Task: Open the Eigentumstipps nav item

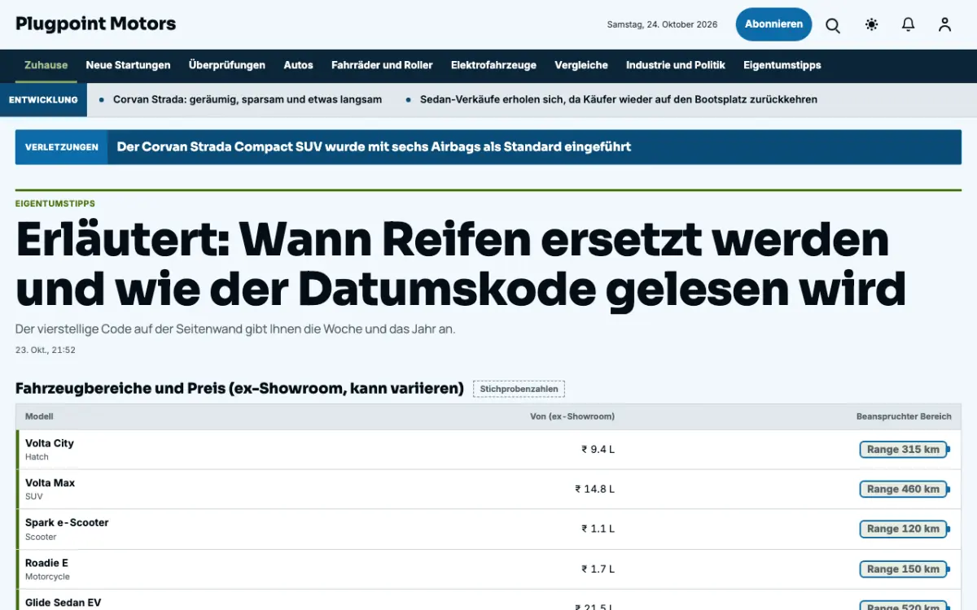Action: point(782,65)
